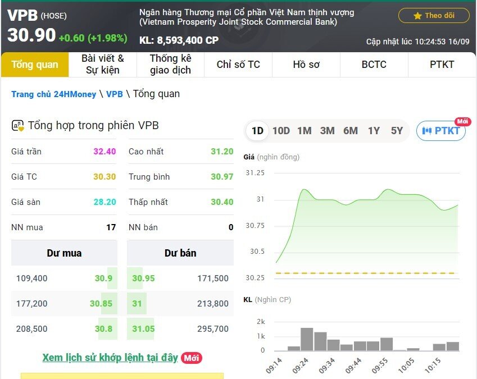
Task: Click bid volume 109,400
Action: tap(31, 278)
